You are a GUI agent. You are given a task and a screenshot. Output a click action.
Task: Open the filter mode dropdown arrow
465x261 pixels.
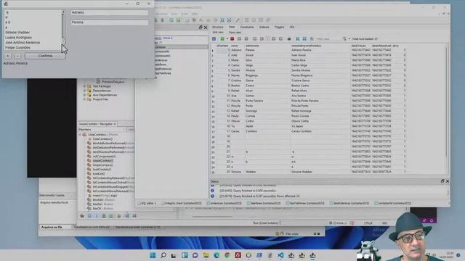click(349, 38)
